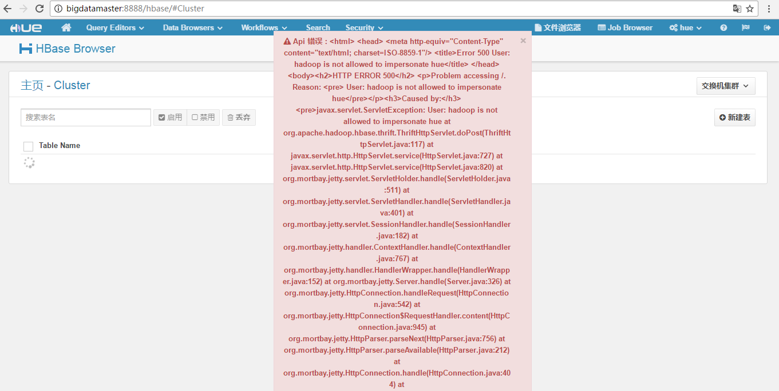Image resolution: width=779 pixels, height=391 pixels.
Task: Bookmark this page with the star
Action: [x=750, y=9]
